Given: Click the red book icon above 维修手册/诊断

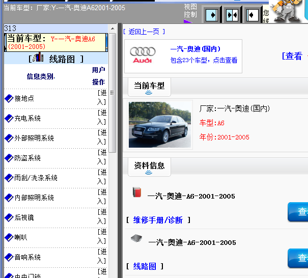Looking at the screenshot, I should point(137,192).
